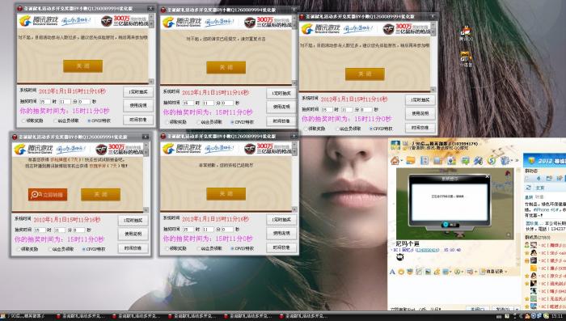Click the hour input field in top-left window
This screenshot has height=321, width=566.
coord(45,102)
